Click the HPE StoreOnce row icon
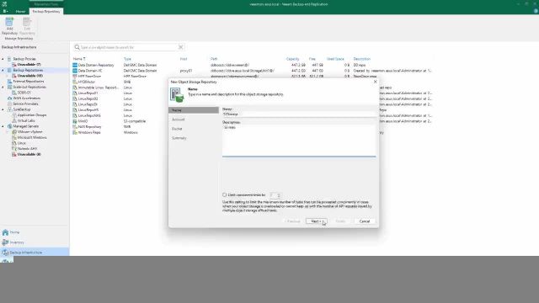This screenshot has height=303, width=539. coord(75,77)
